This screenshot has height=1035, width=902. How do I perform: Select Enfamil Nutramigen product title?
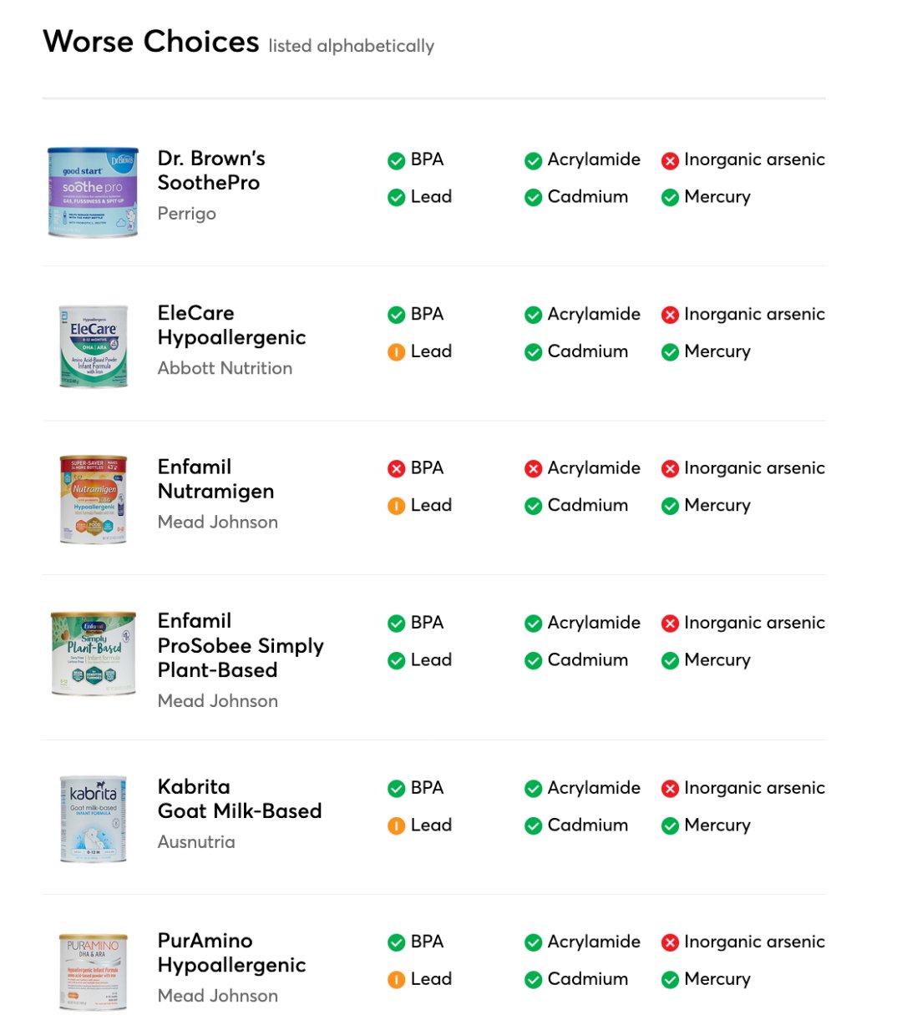pos(215,479)
